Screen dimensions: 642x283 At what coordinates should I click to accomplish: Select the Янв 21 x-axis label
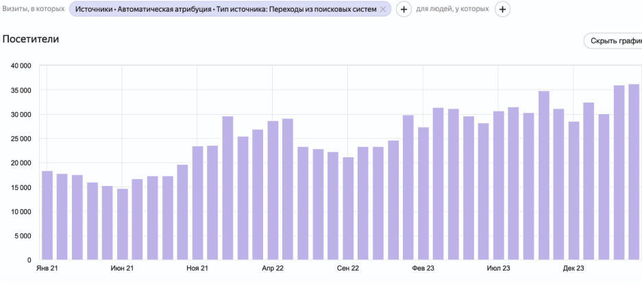coord(47,268)
